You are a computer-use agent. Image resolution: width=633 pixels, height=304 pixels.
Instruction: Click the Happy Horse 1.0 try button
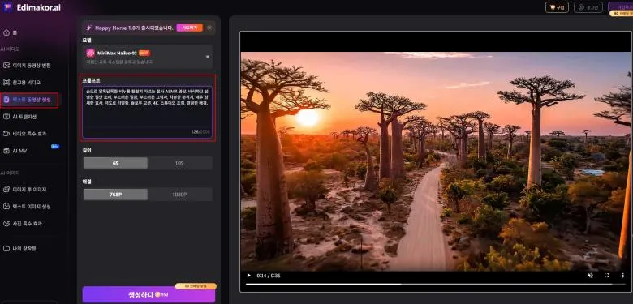coord(189,28)
